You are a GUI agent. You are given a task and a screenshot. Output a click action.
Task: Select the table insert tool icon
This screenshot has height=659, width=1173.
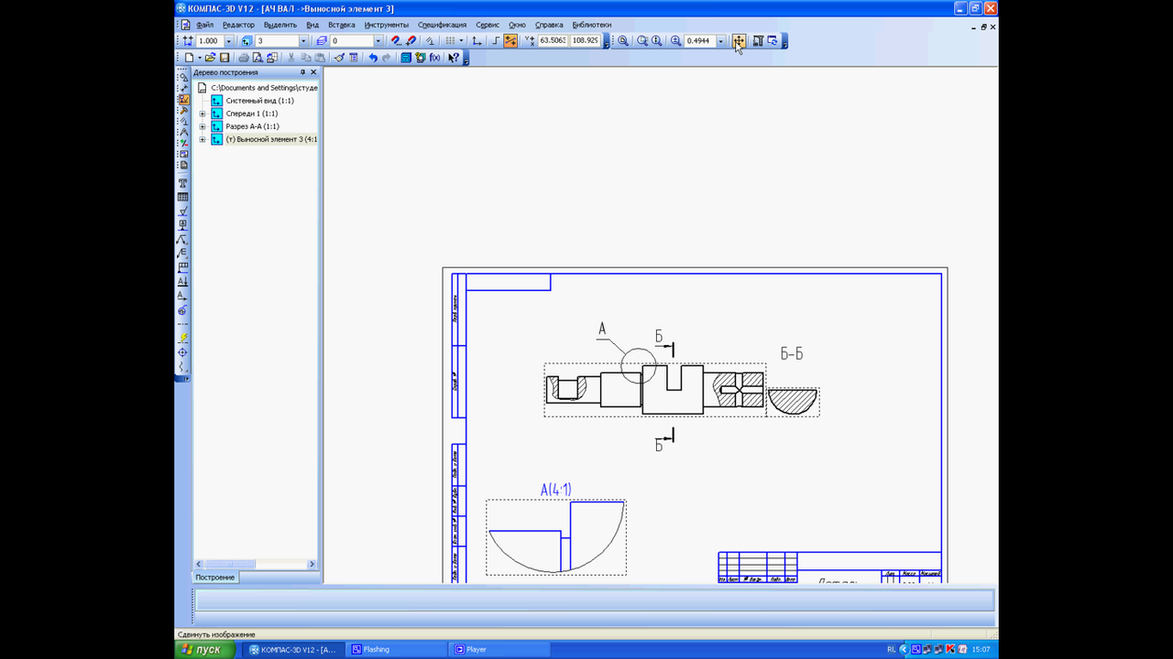click(x=183, y=197)
